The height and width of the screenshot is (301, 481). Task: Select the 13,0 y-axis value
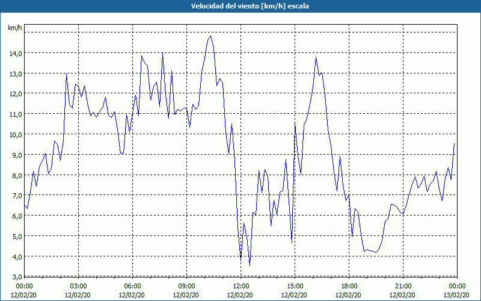pyautogui.click(x=16, y=73)
